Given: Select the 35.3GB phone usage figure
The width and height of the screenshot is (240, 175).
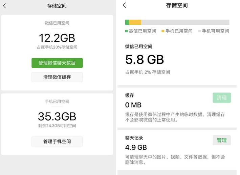Looking at the screenshot, I should pyautogui.click(x=57, y=116).
